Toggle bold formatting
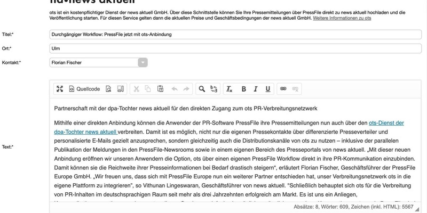Viewport: 427px width, 213px height. pos(244,89)
